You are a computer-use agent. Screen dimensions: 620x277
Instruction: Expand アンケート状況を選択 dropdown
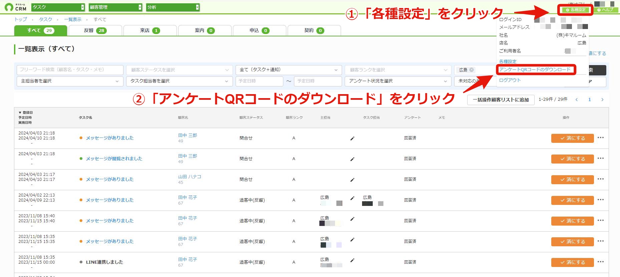point(398,81)
